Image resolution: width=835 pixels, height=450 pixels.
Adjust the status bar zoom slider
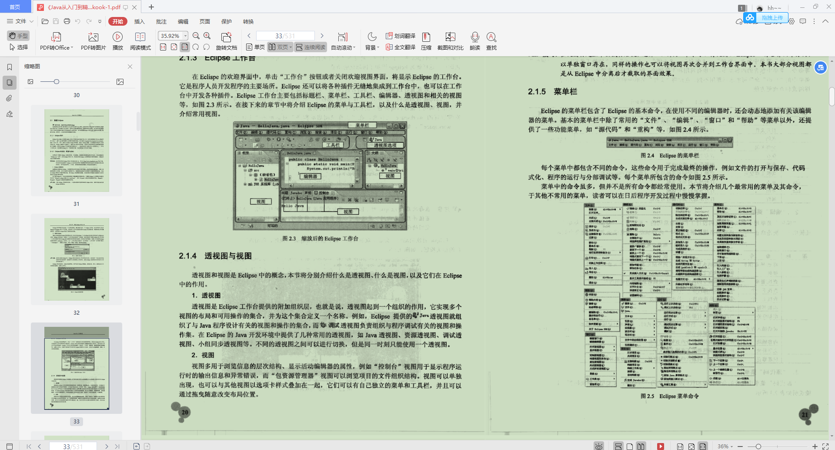pos(758,447)
